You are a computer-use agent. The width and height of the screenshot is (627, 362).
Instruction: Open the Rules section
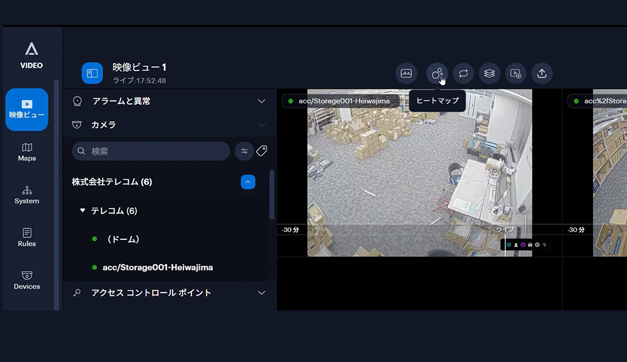(x=27, y=238)
